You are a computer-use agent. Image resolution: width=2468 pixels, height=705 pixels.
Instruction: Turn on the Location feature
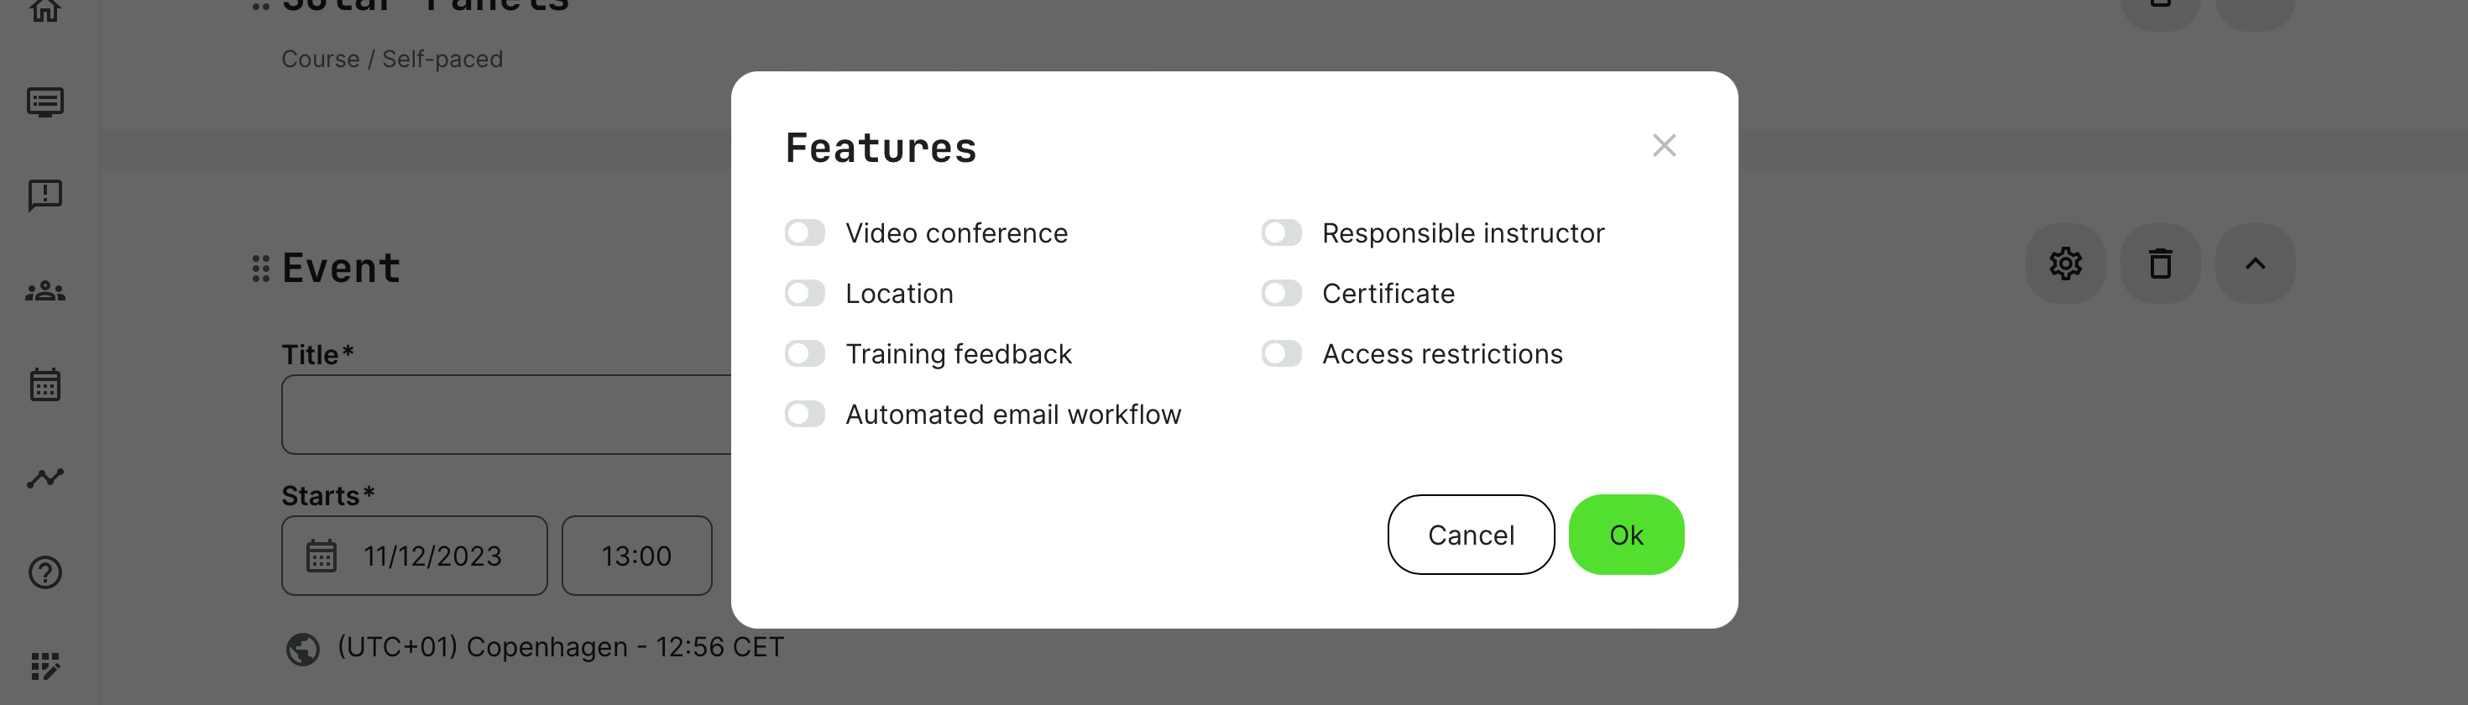(805, 293)
